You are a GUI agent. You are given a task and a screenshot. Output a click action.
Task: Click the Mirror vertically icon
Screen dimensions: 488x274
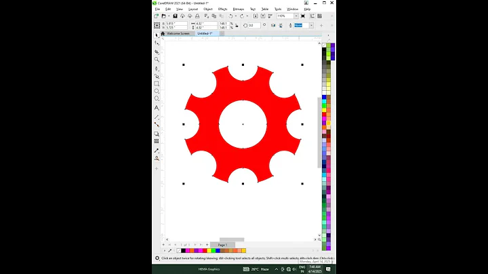click(x=281, y=25)
